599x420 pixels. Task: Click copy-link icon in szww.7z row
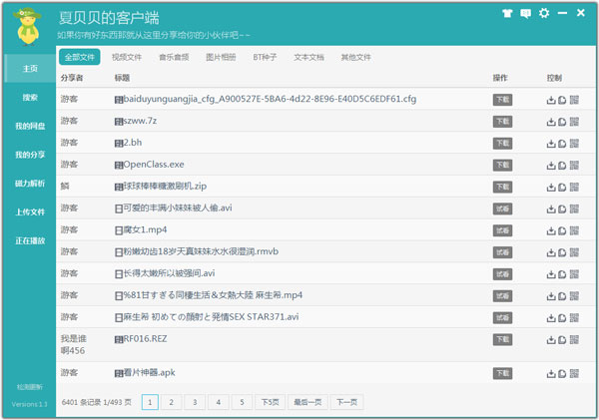click(562, 122)
